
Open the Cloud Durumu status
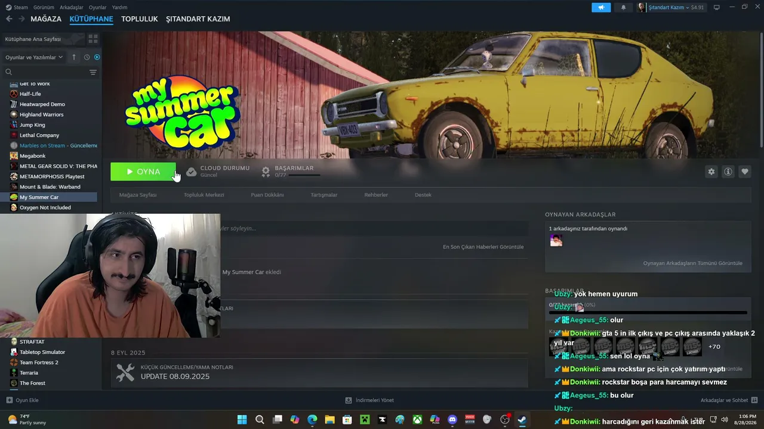[x=218, y=172]
